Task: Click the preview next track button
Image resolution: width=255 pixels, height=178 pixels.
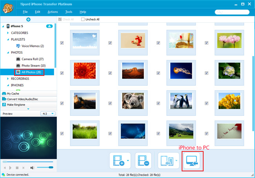Action: (24, 167)
